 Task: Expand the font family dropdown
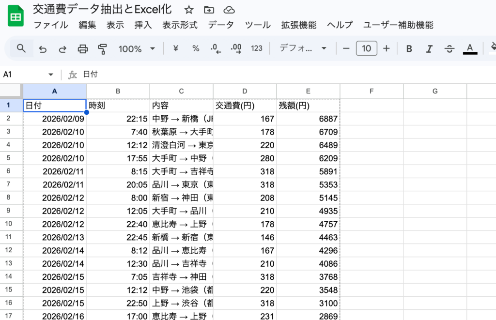[303, 48]
